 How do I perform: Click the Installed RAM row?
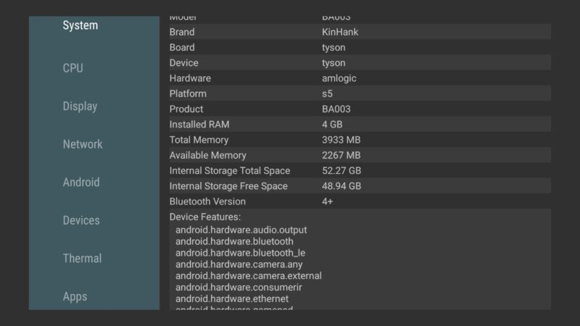pyautogui.click(x=359, y=125)
